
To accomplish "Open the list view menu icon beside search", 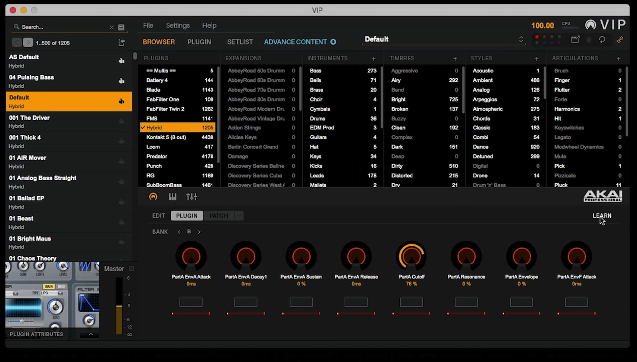I will pos(121,27).
